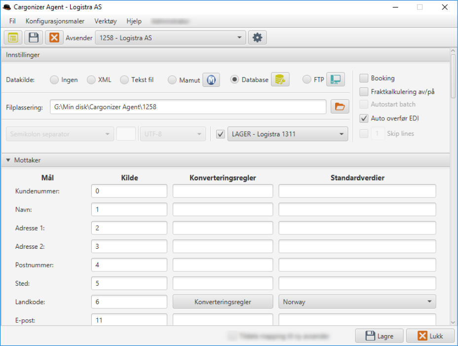The image size is (458, 346).
Task: Select Mamut data source radio button
Action: pos(172,80)
